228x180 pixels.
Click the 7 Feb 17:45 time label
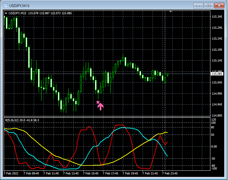pos(110,173)
